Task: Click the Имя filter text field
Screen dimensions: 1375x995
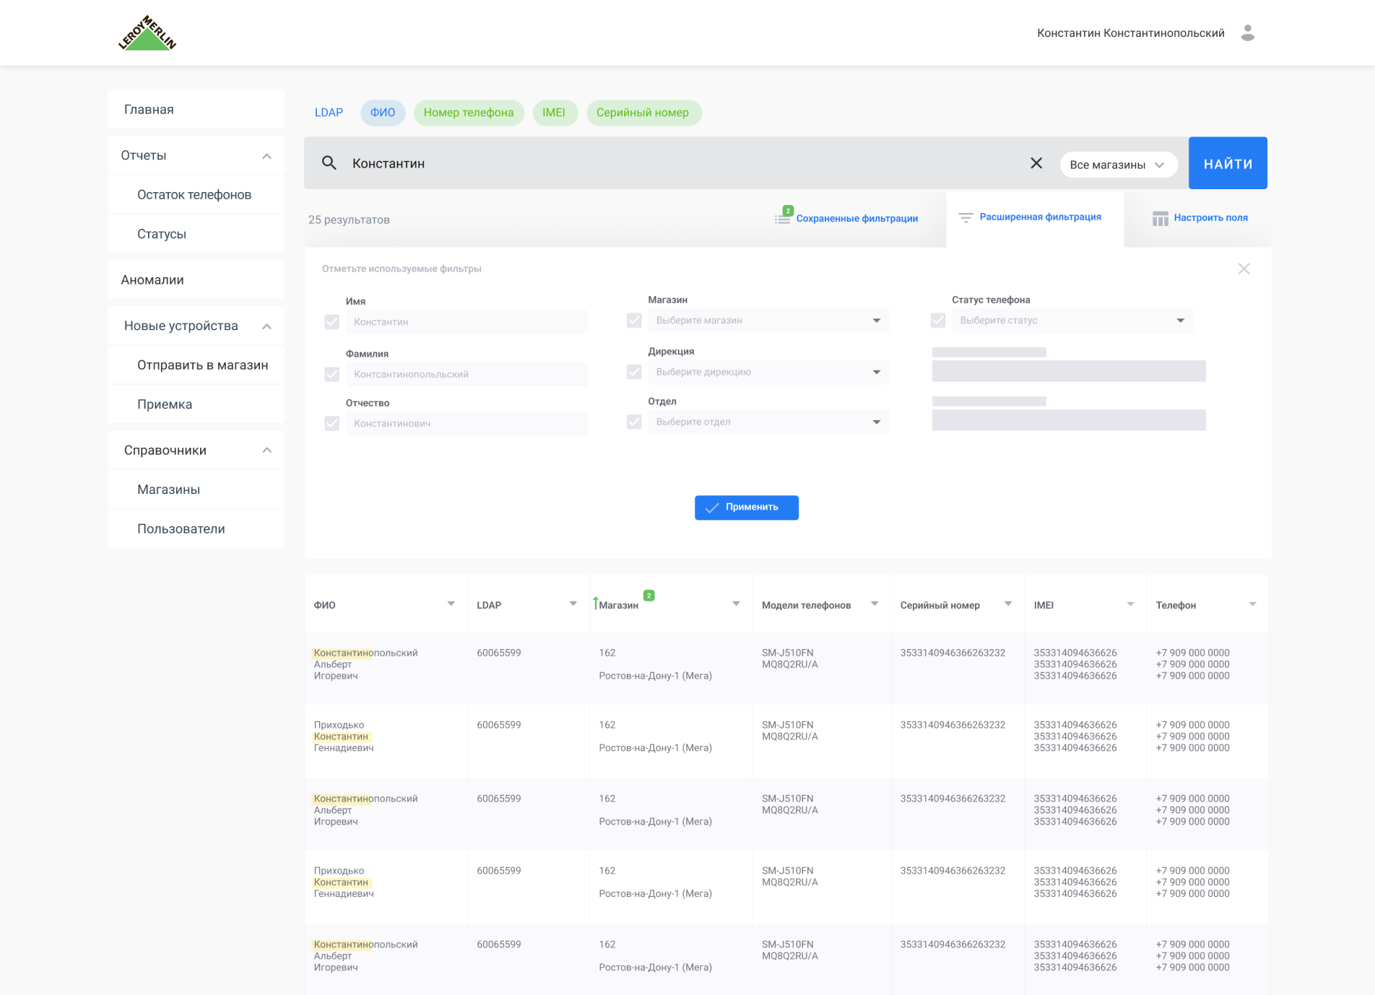Action: 467,322
